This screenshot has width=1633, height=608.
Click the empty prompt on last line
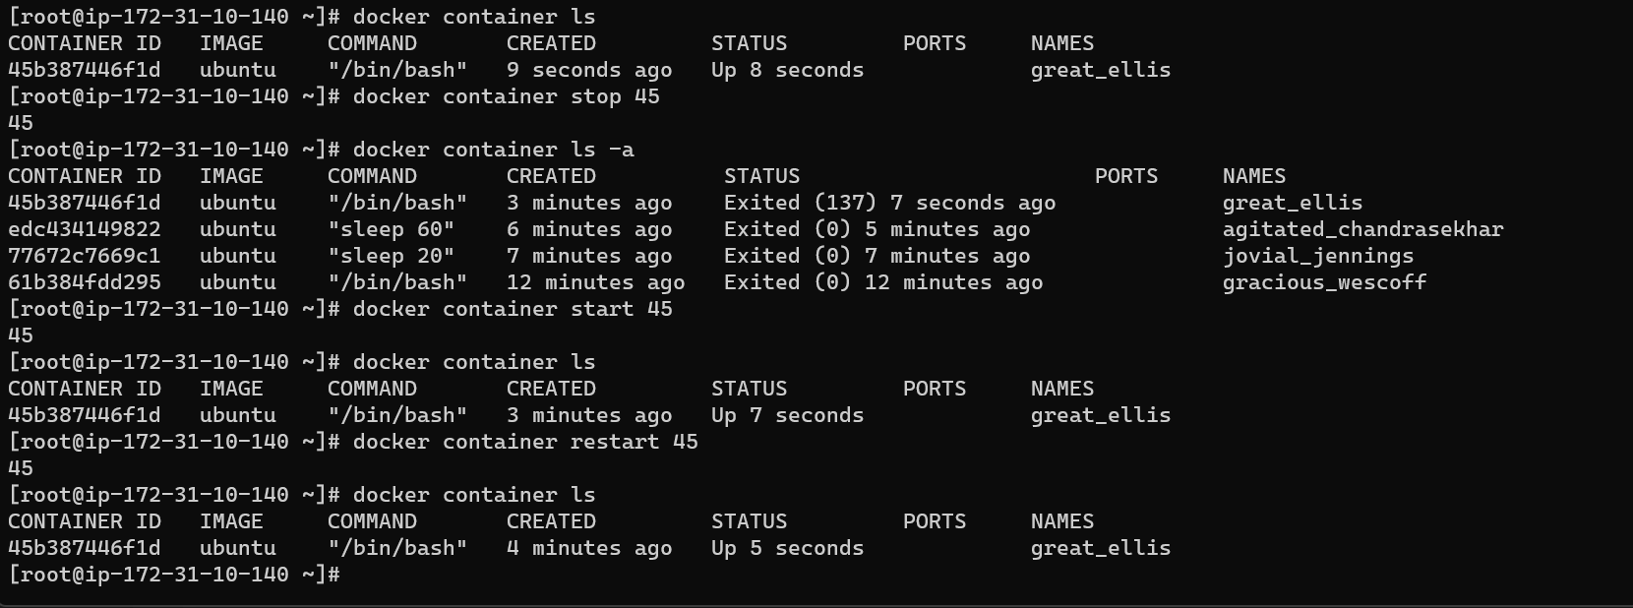[x=174, y=575]
